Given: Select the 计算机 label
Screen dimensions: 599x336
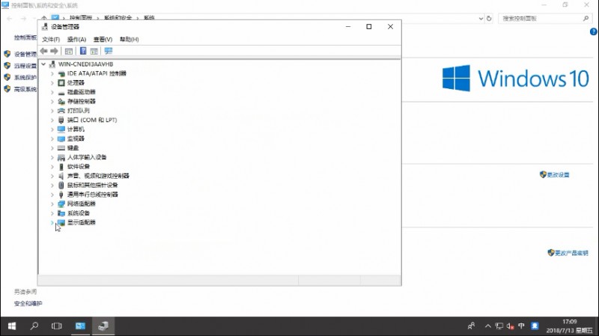Looking at the screenshot, I should pyautogui.click(x=76, y=129).
